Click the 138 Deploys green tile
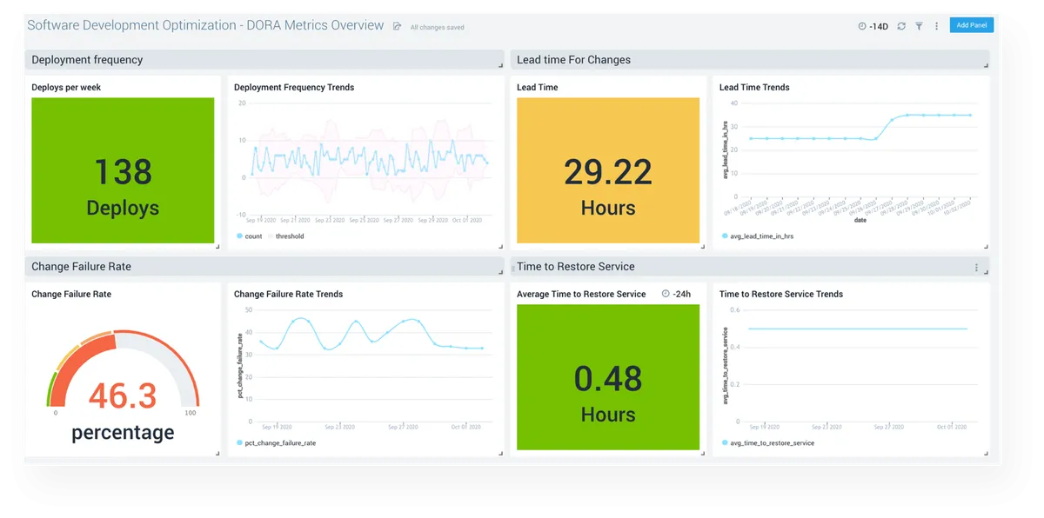Image resolution: width=1044 pixels, height=518 pixels. (123, 170)
